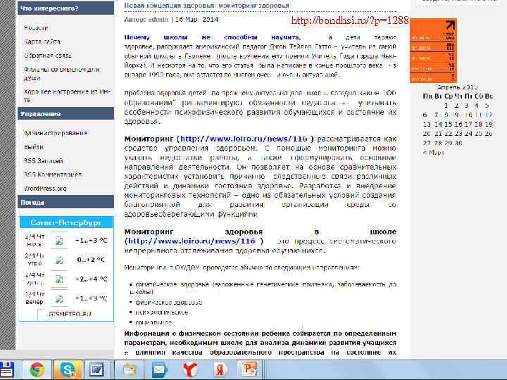Screen dimensions: 507x380
Task: Click the night weather icon in widget
Action: tap(59, 241)
